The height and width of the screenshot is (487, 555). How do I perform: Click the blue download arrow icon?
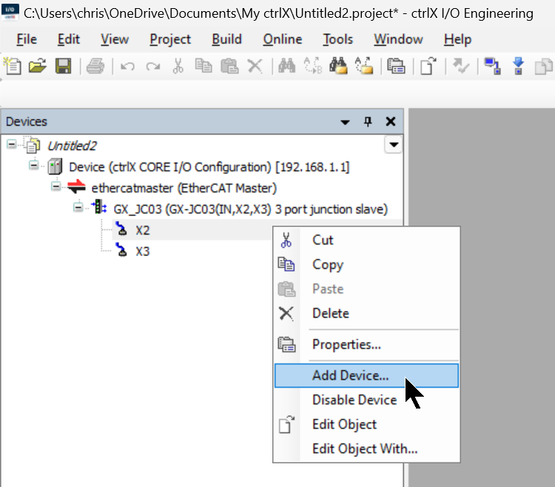(518, 66)
